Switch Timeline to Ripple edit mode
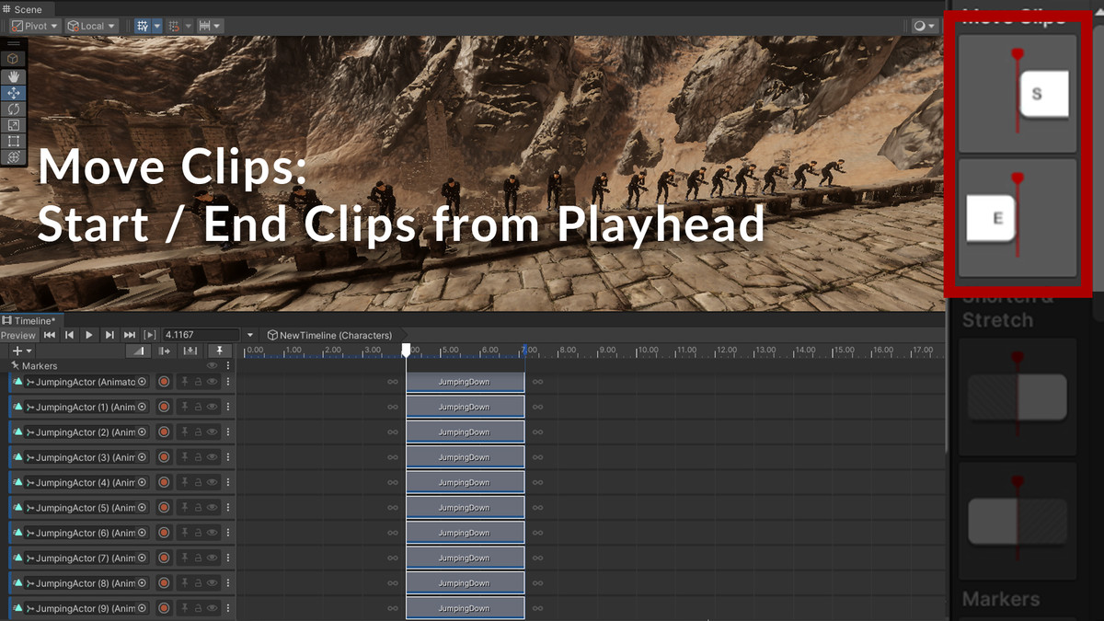Image resolution: width=1104 pixels, height=621 pixels. [x=166, y=351]
